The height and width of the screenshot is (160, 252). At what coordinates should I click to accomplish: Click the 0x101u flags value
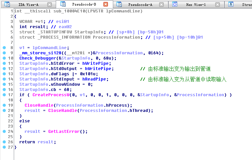[88, 74]
